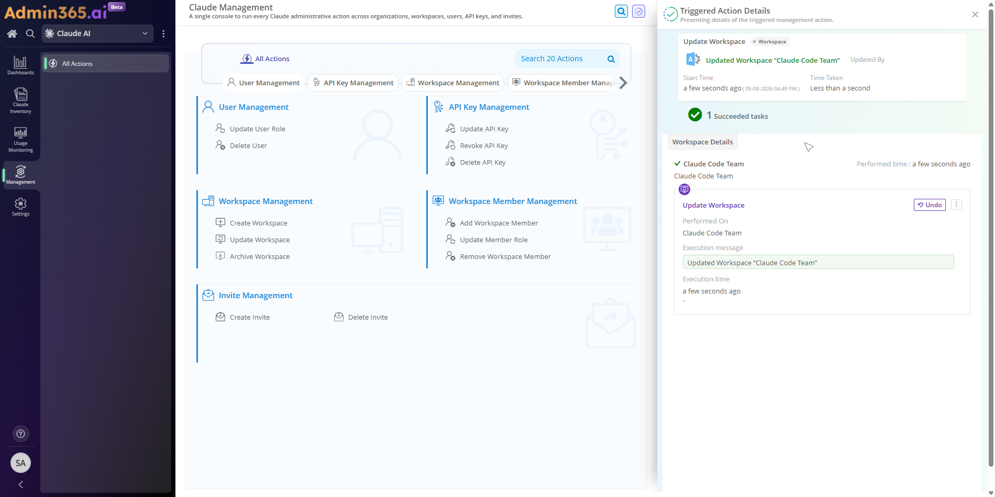Open the Add Workspace Member action
Image resolution: width=995 pixels, height=497 pixels.
tap(492, 223)
